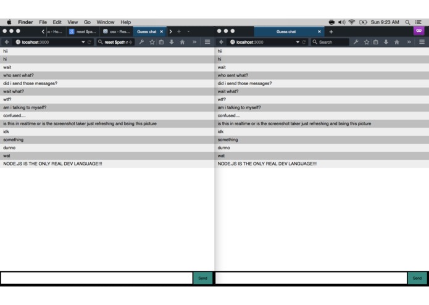Go back in right browser window
The width and height of the screenshot is (429, 305).
coord(222,42)
